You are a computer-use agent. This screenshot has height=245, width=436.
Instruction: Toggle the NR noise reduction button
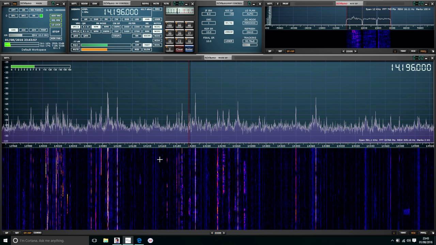tap(137, 36)
